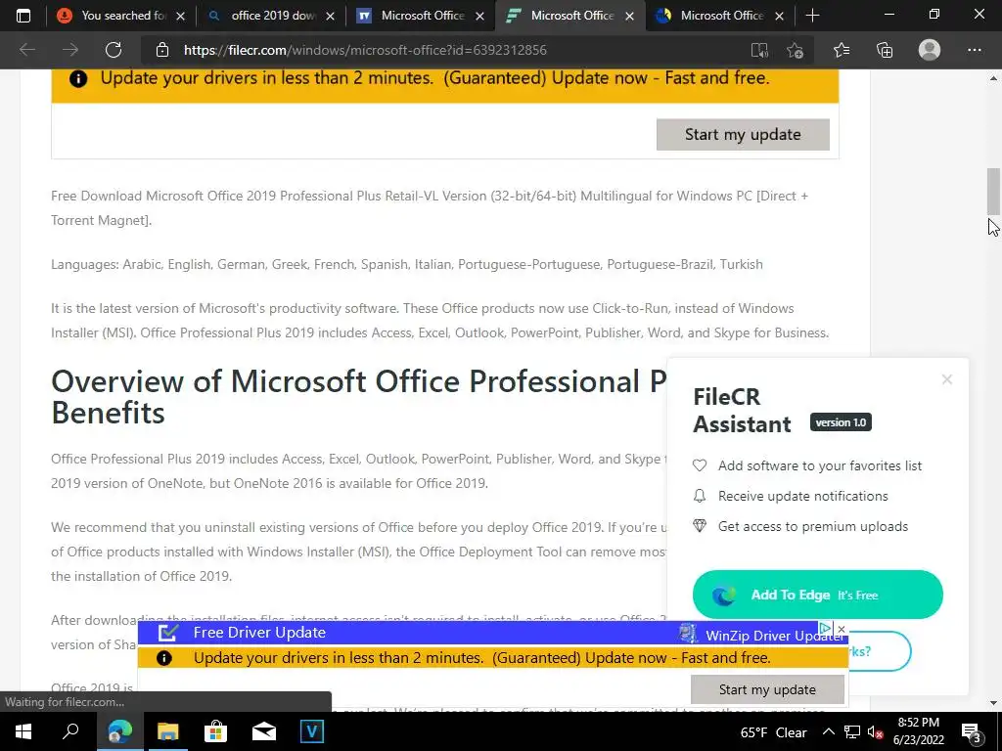Click the heart favorites icon in FileCR Assistant
This screenshot has width=1002, height=751.
pos(700,465)
